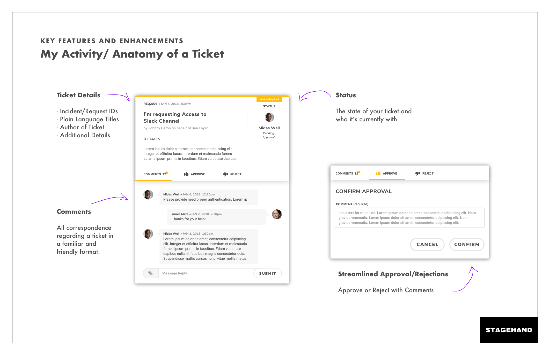The height and width of the screenshot is (355, 550).
Task: Click the CONFIRM button
Action: (467, 244)
